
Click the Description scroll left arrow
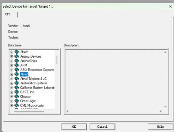coord(67,111)
